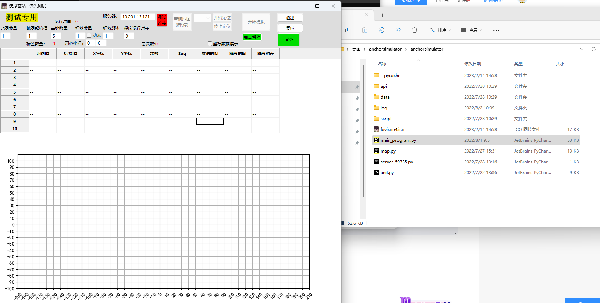Click the highlighted 发送时间 cell in row 9
This screenshot has width=600, height=303.
pos(210,121)
